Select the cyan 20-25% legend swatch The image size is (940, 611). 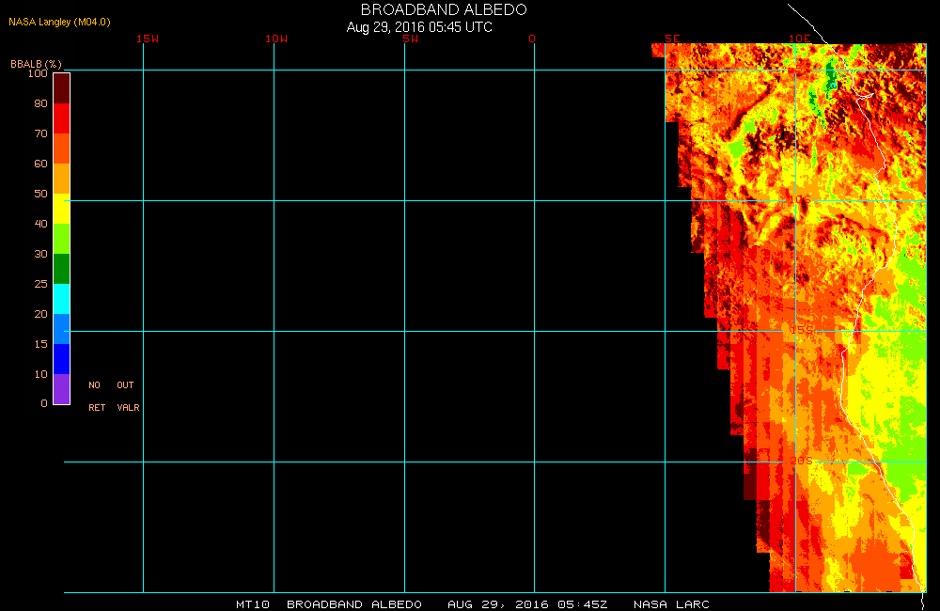click(61, 299)
